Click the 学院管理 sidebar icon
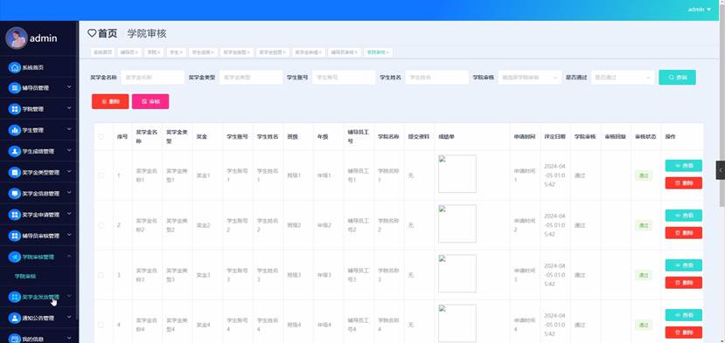Screen dimensions: 725x343 15,109
